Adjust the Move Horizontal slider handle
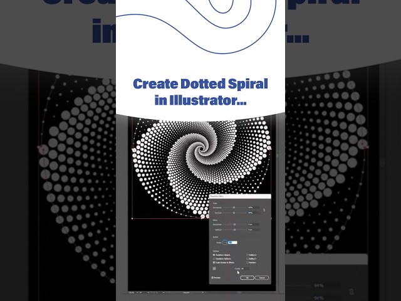This screenshot has width=401, height=301. [x=234, y=224]
